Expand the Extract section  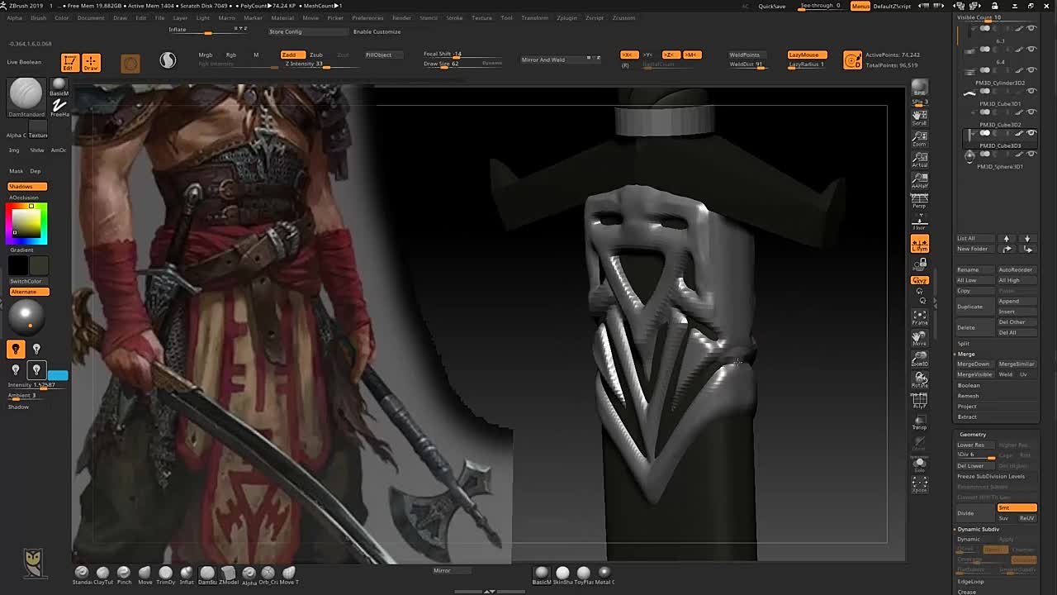point(967,416)
